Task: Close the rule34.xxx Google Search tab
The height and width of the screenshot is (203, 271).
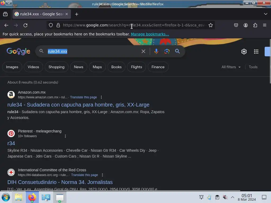Action: [x=67, y=14]
